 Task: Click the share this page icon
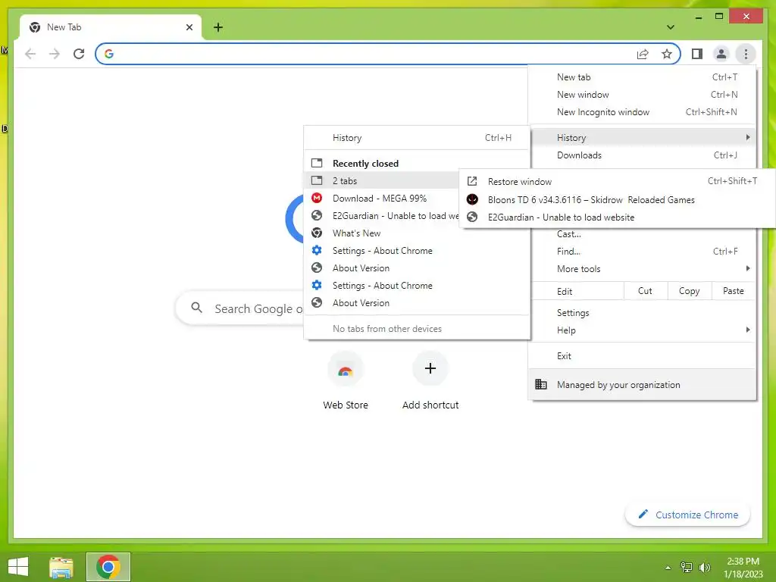coord(643,54)
